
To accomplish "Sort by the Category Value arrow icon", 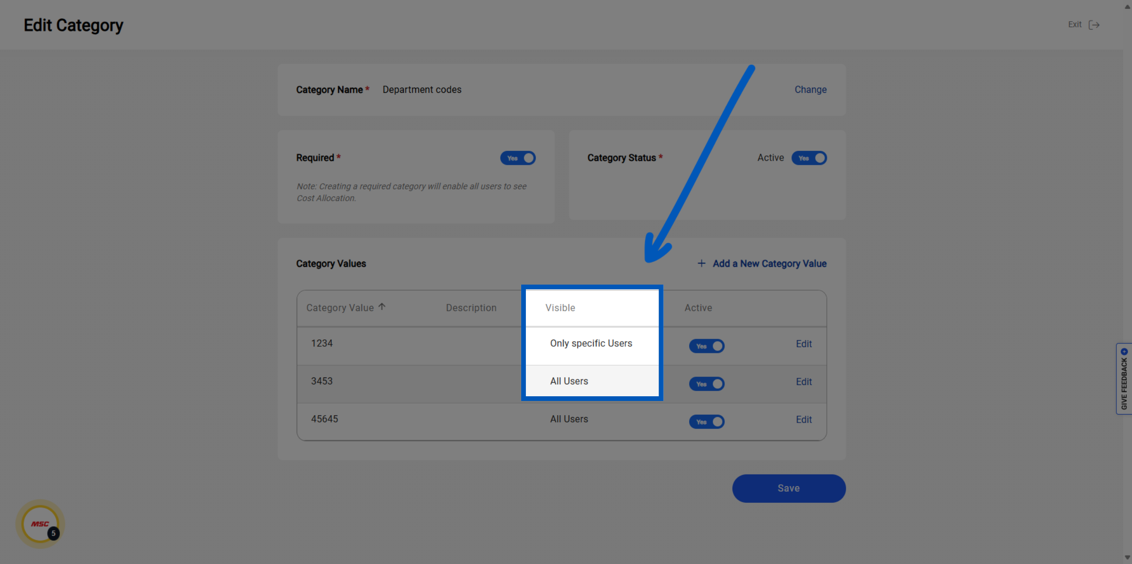I will pyautogui.click(x=382, y=307).
